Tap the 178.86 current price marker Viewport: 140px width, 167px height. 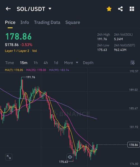point(134,145)
